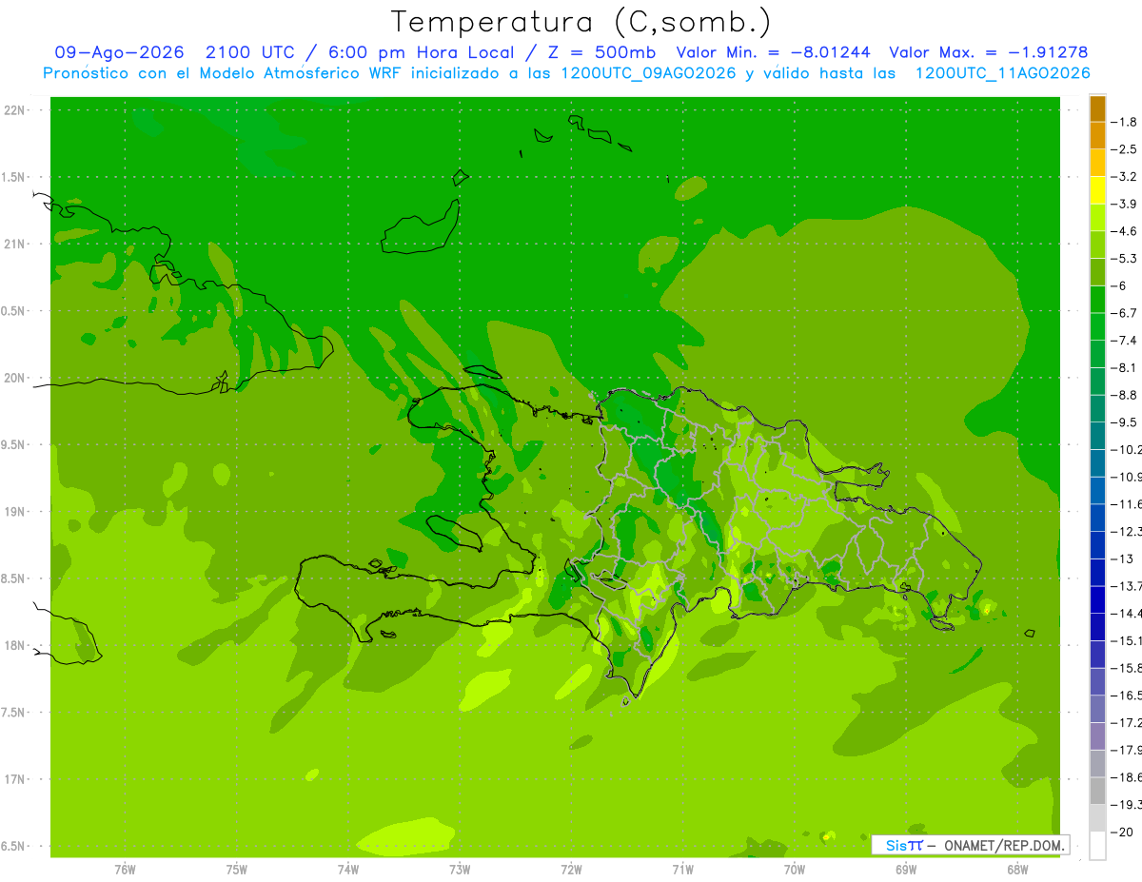
Task: Click 'Valor Min. = -8.01244' text
Action: [x=773, y=52]
